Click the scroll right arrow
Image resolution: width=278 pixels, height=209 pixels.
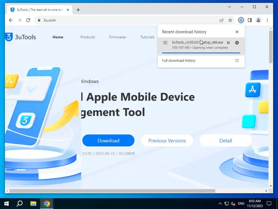(266, 191)
